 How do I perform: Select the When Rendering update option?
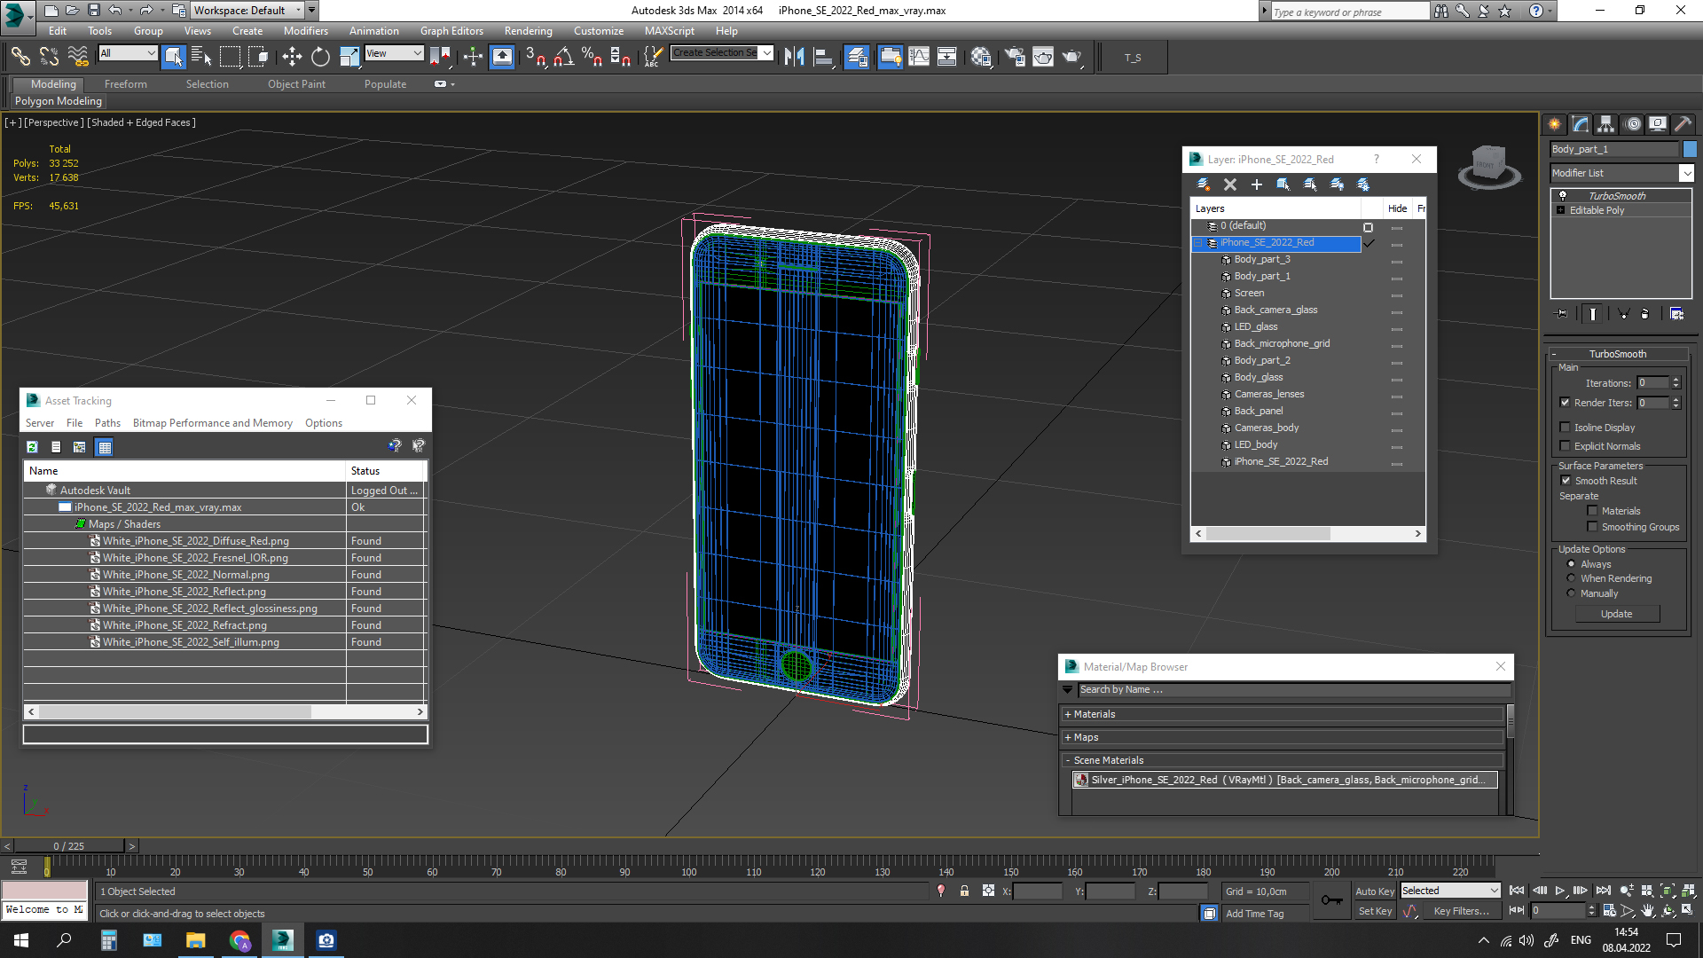click(x=1571, y=578)
